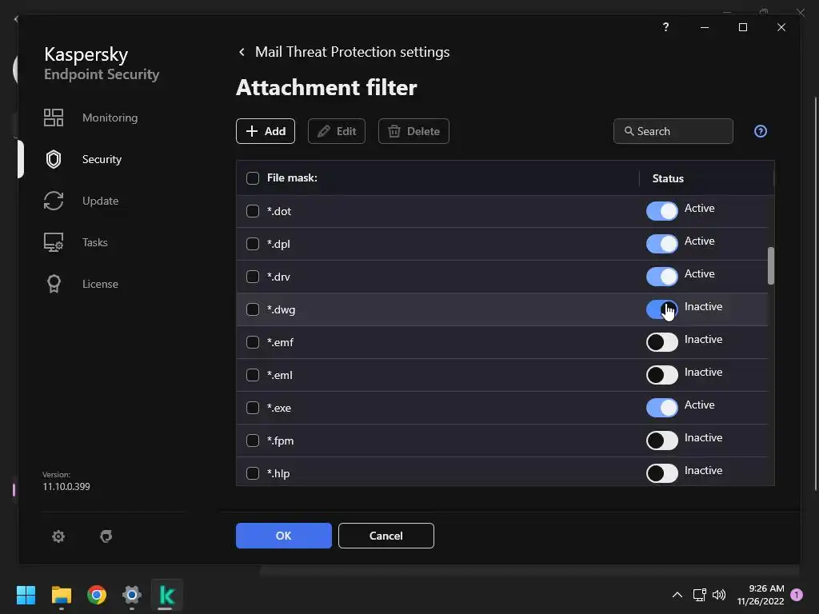Screen dimensions: 819x614
Task: Open the Tasks monitor icon
Action: (54, 242)
